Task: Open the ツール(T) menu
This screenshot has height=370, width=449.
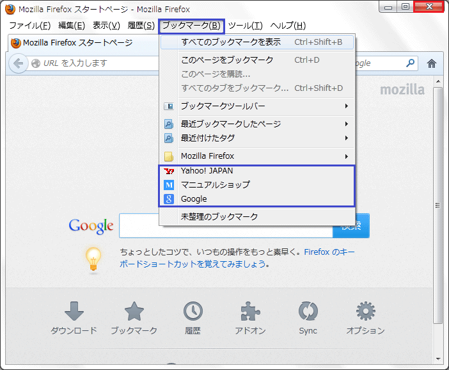Action: [x=245, y=26]
